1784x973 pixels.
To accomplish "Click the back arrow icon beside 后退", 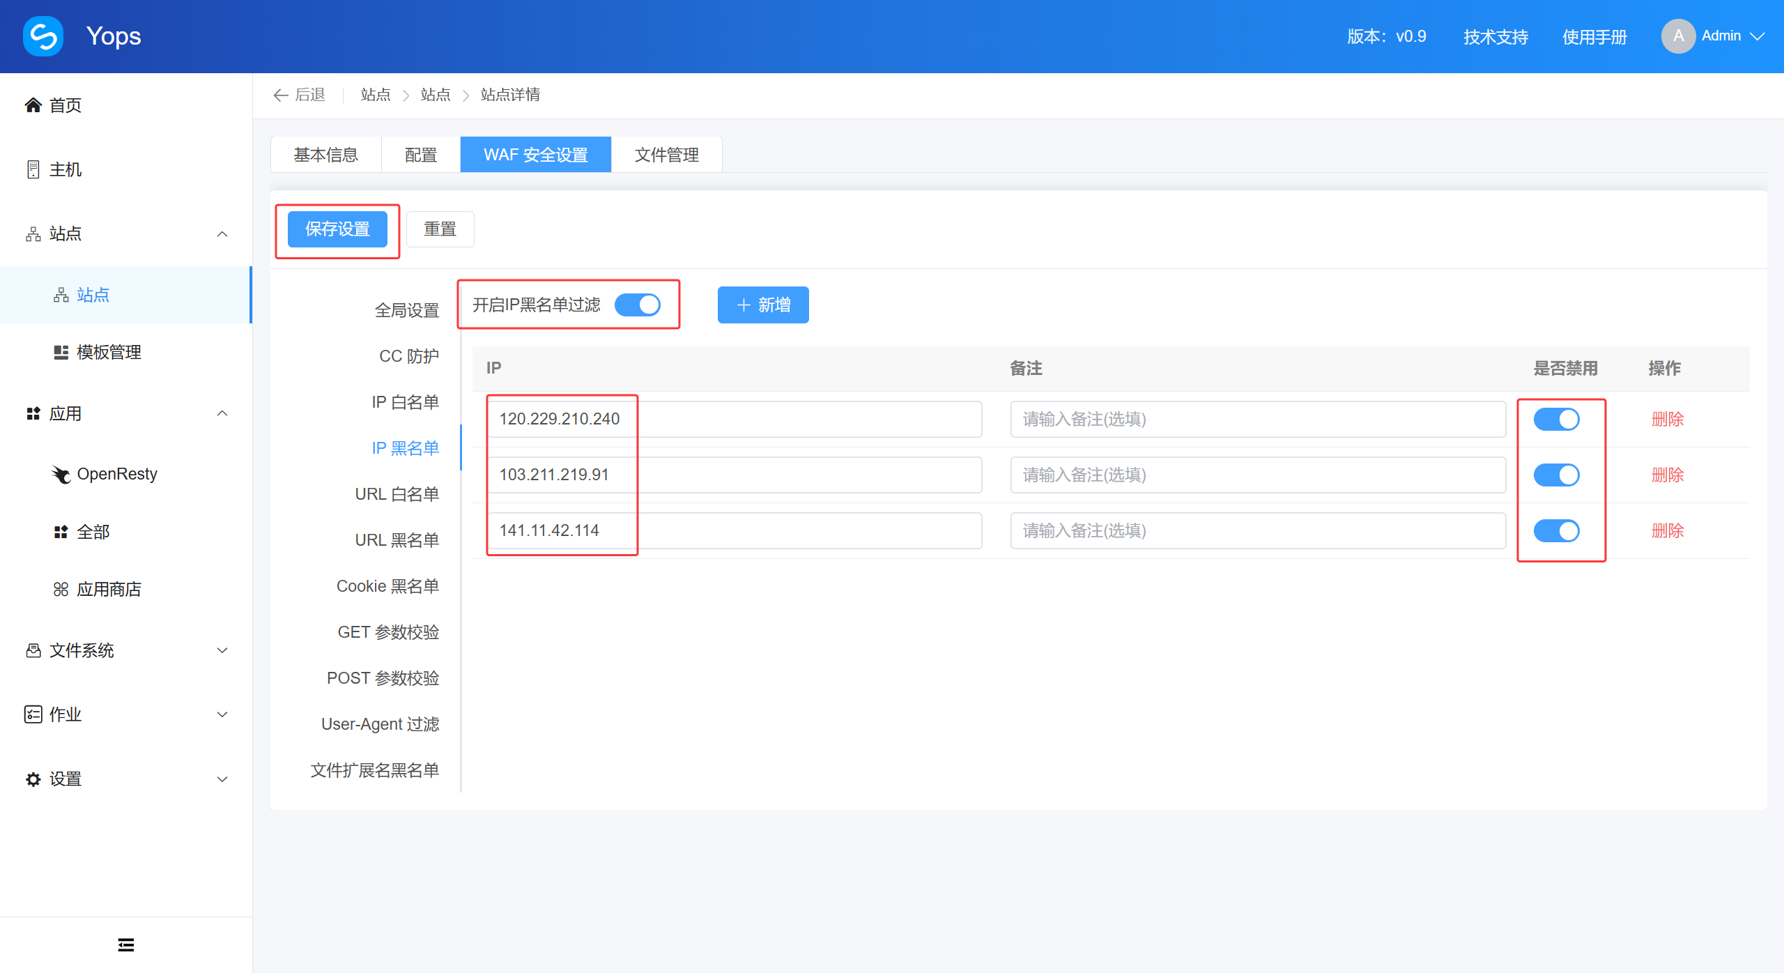I will 281,95.
